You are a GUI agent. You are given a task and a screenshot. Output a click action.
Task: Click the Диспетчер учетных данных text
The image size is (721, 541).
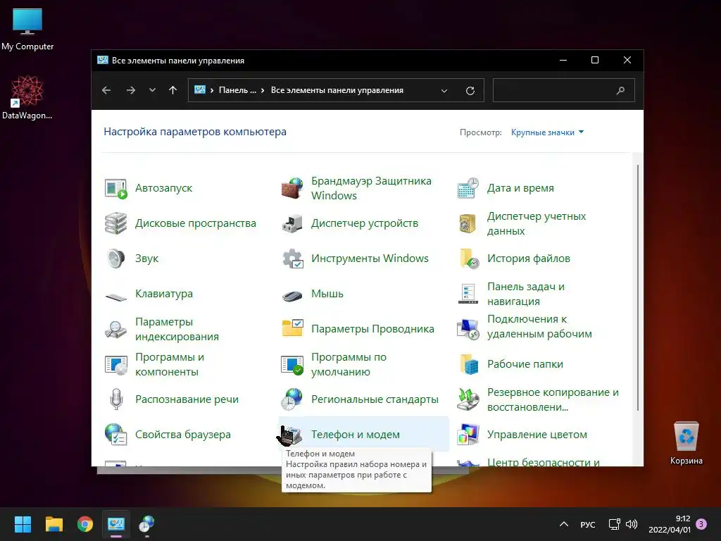(x=537, y=223)
